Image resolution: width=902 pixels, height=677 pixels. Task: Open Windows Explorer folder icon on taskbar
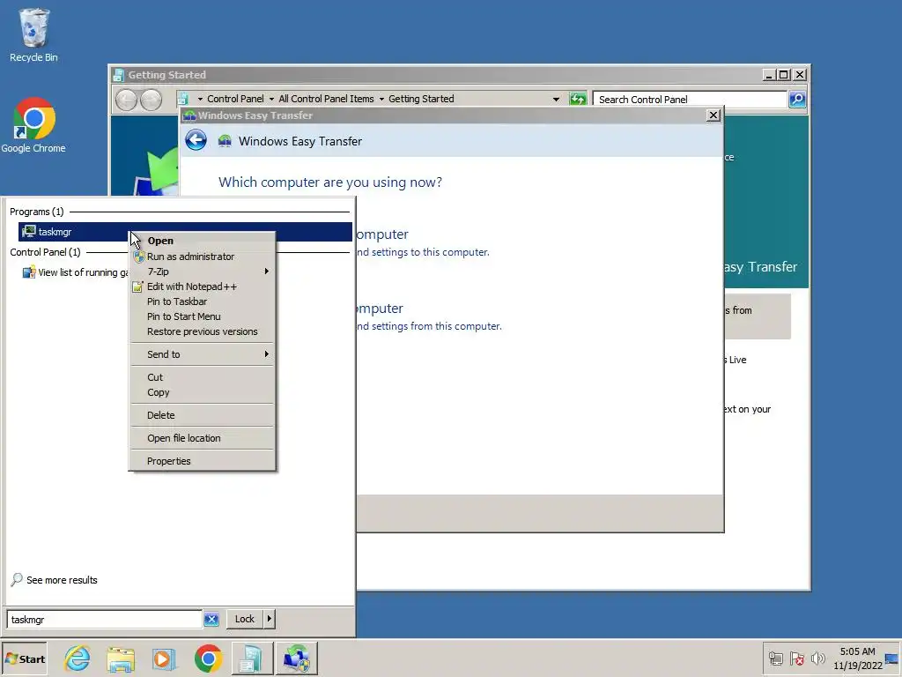coord(121,658)
